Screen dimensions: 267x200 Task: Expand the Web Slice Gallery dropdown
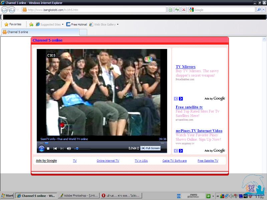117,24
